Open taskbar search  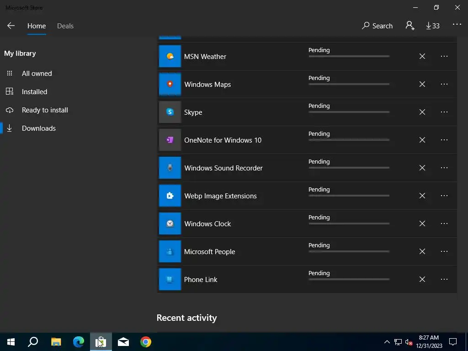pyautogui.click(x=33, y=342)
